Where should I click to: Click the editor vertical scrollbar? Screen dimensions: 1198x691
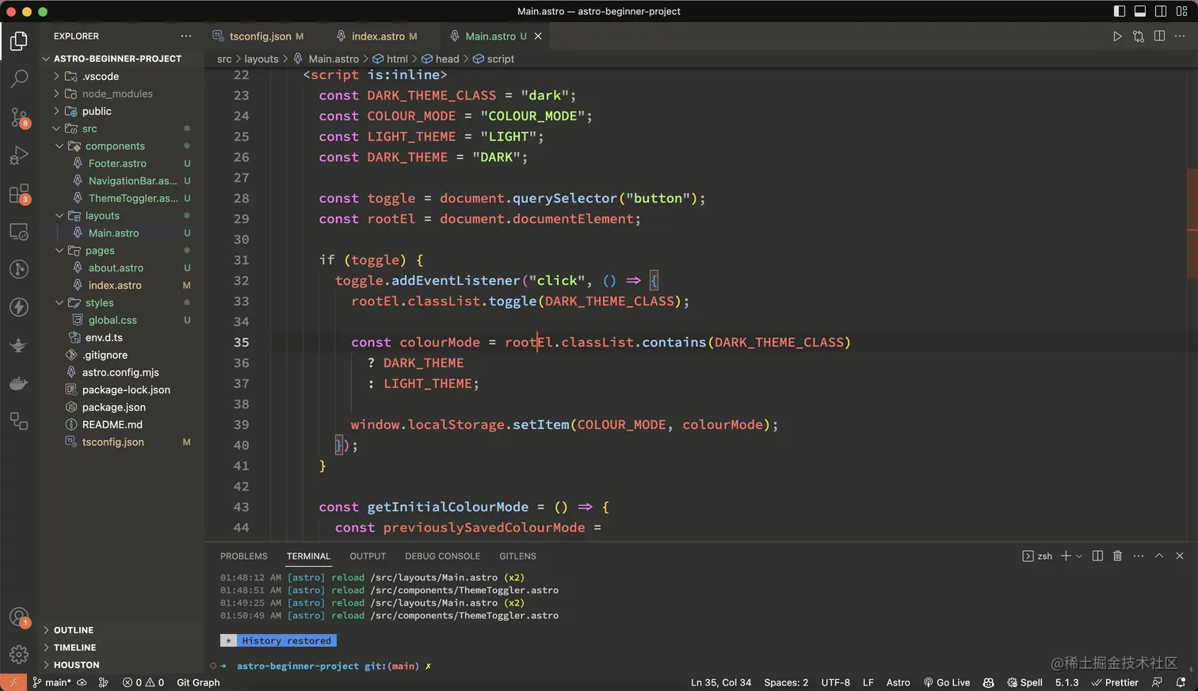(x=1192, y=223)
